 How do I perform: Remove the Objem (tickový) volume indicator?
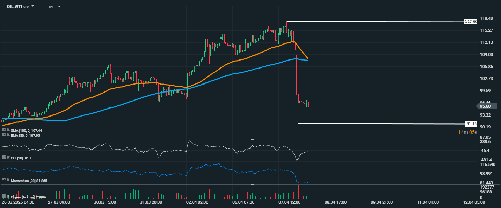8,197
